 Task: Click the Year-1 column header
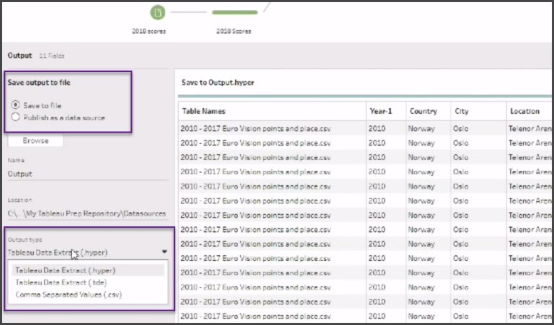tap(386, 111)
